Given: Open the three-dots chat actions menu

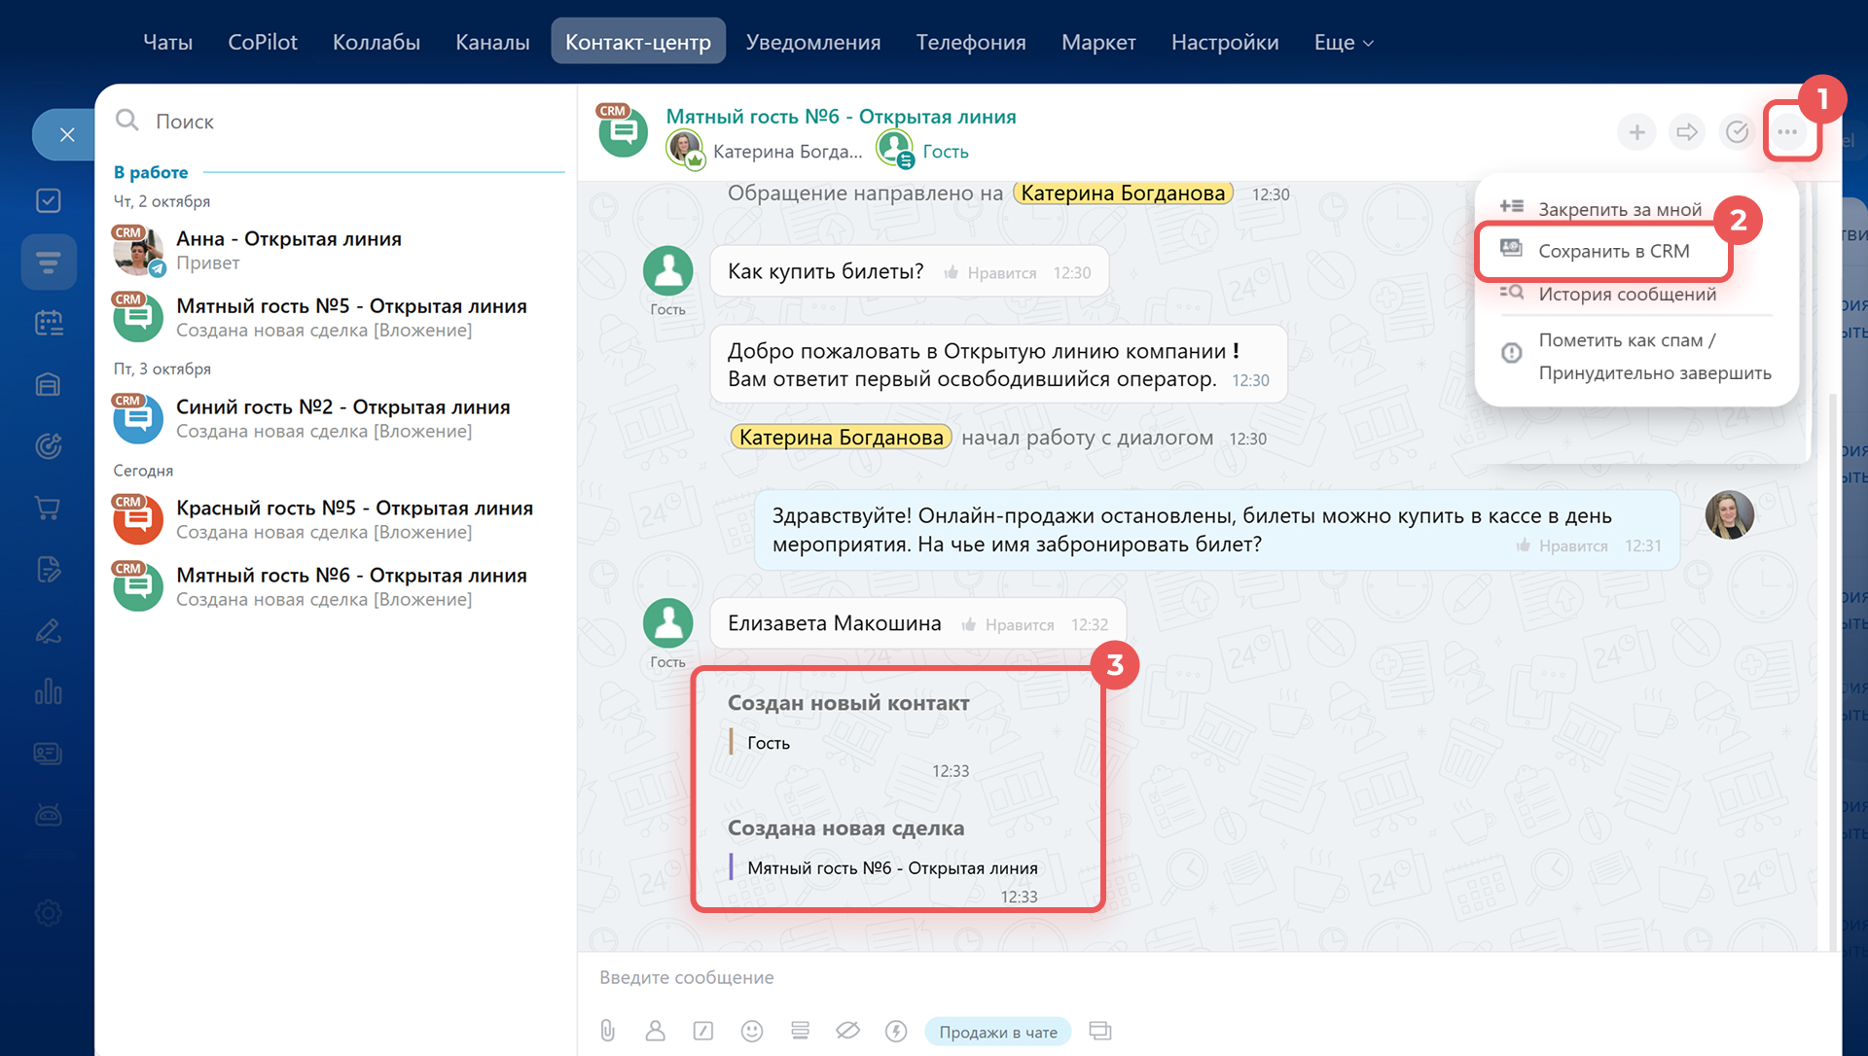Looking at the screenshot, I should (x=1787, y=132).
